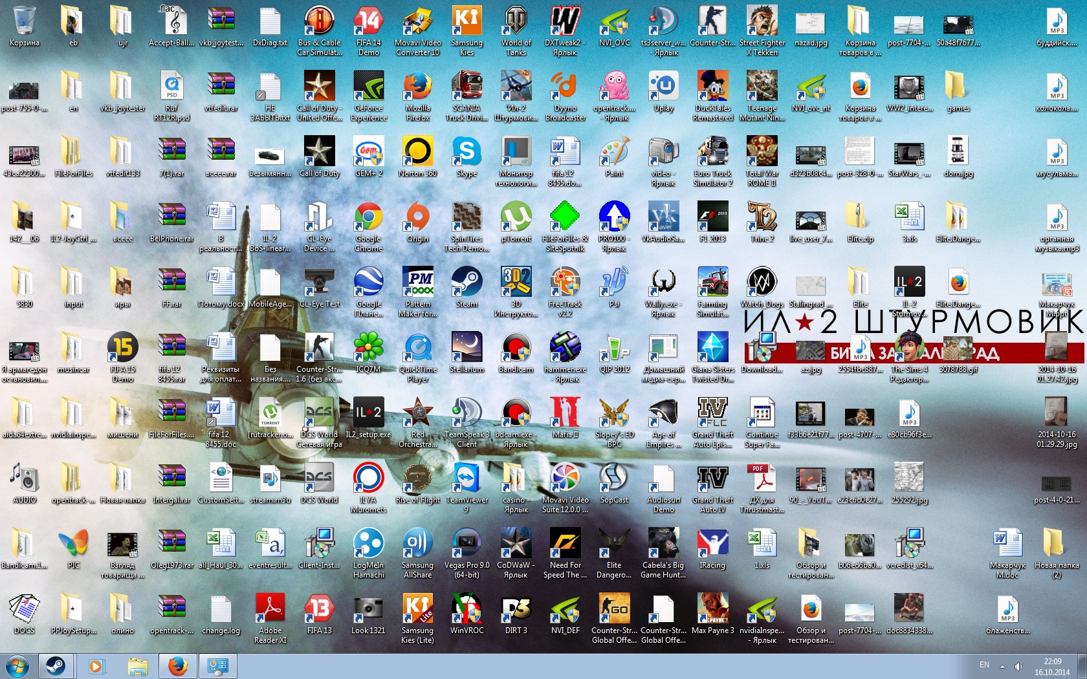Screen dimensions: 1087x679
Task: Open WinVROC desktop icon
Action: (467, 614)
